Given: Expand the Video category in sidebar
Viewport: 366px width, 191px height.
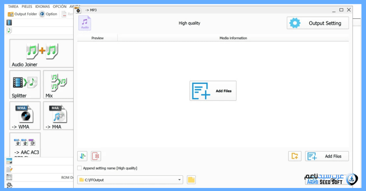Looking at the screenshot, I should (x=9, y=23).
